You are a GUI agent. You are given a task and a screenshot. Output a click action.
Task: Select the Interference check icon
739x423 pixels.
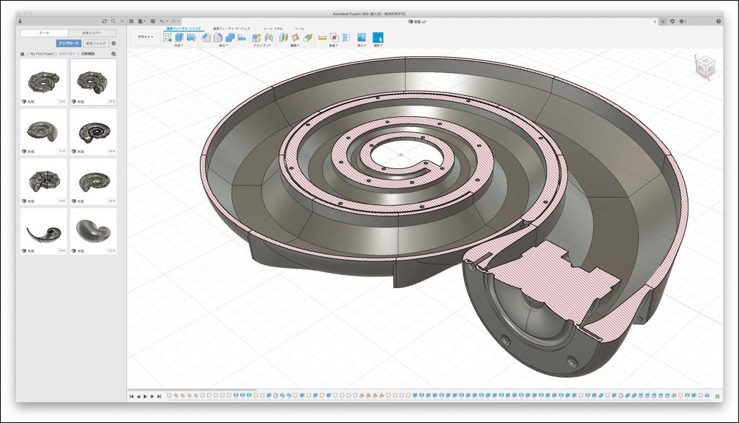point(334,38)
